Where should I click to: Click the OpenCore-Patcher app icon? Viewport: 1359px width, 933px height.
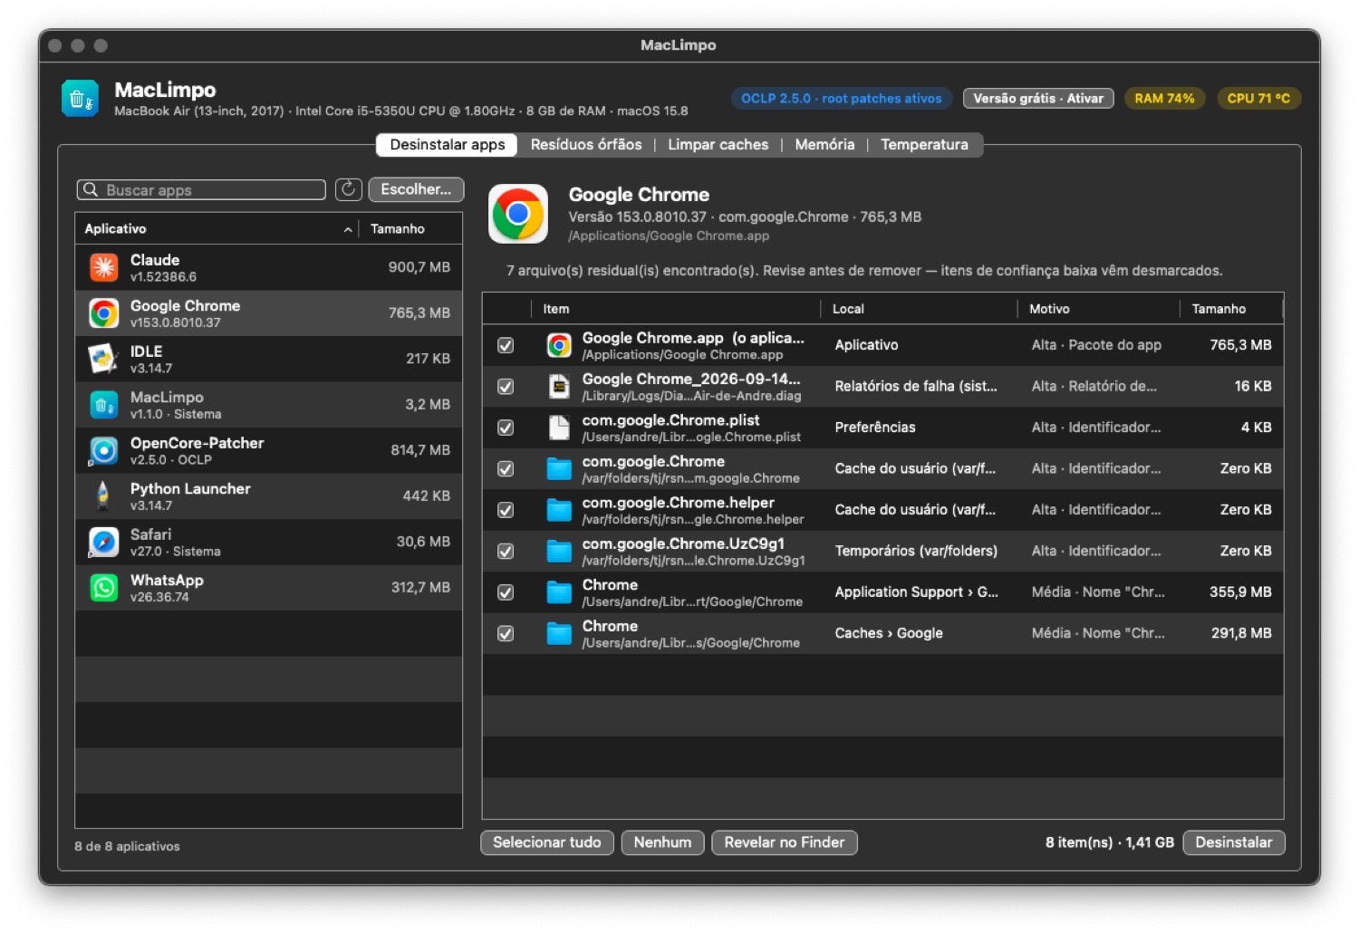(x=104, y=450)
